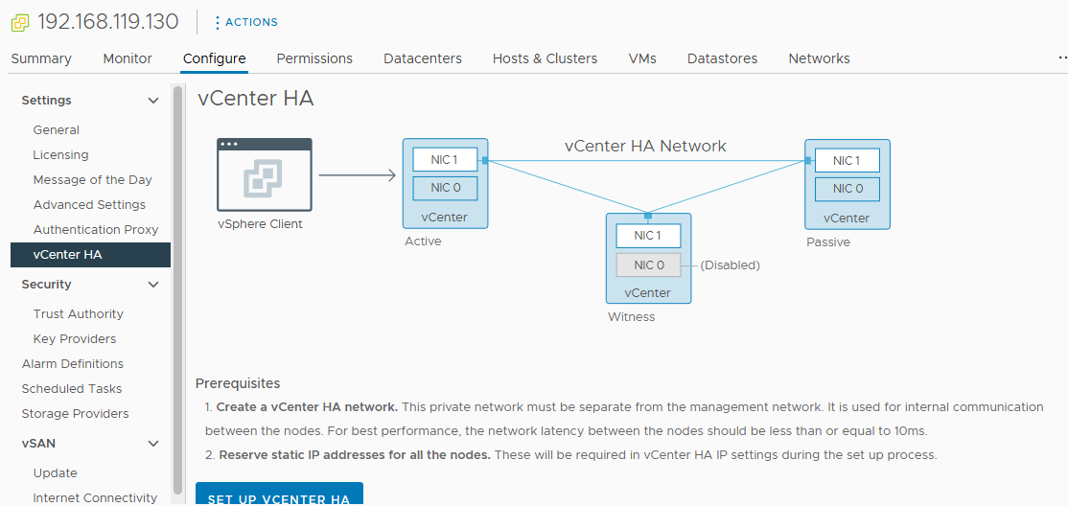Click NIC 1 on the Passive node

click(x=847, y=161)
